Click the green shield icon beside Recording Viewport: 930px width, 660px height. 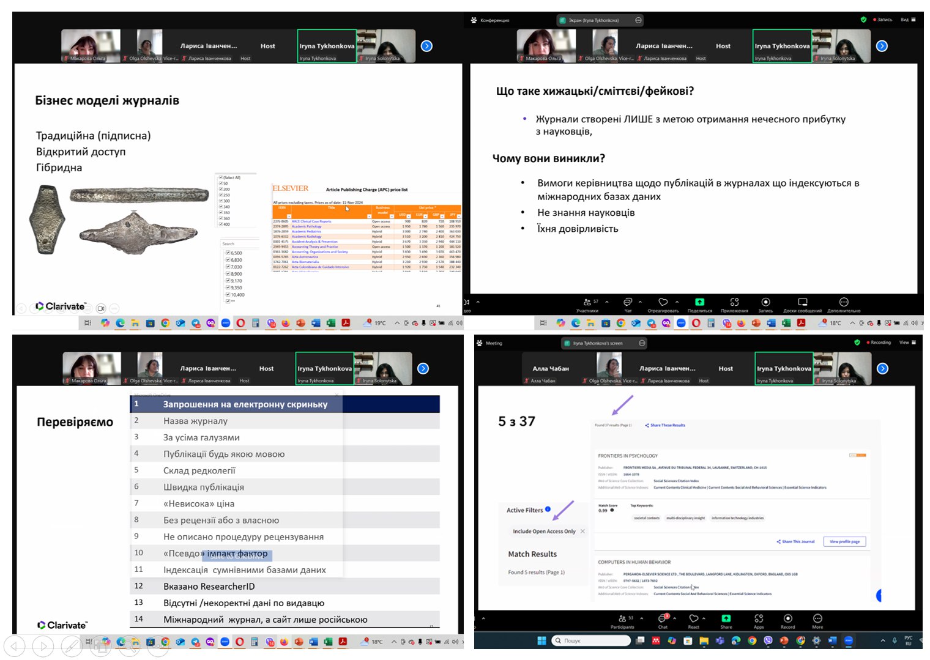pos(857,343)
